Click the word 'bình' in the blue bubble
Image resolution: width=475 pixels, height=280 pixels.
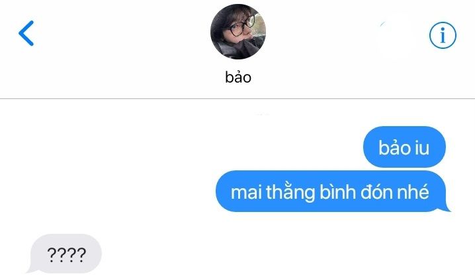(338, 192)
